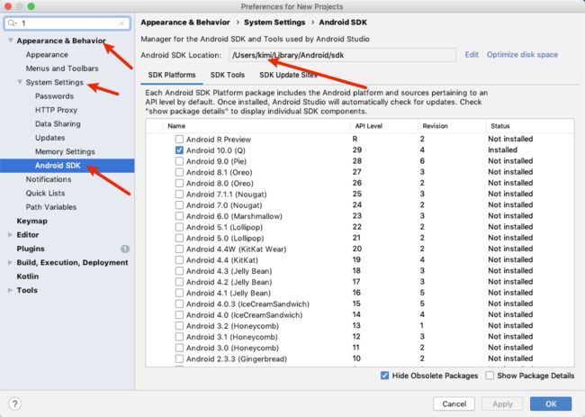Click the OK button
585x417 pixels.
click(x=551, y=403)
